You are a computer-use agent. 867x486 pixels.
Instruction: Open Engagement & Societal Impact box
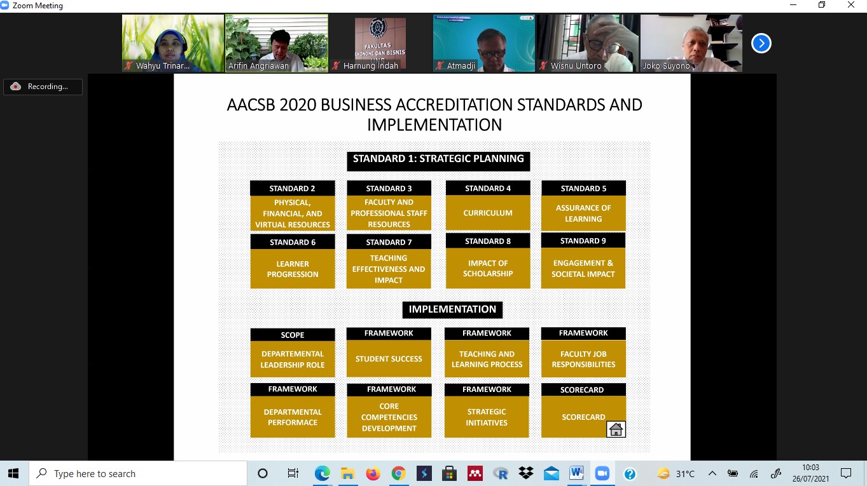click(583, 268)
